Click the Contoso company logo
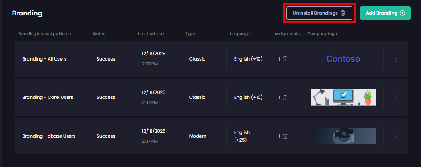 click(343, 59)
